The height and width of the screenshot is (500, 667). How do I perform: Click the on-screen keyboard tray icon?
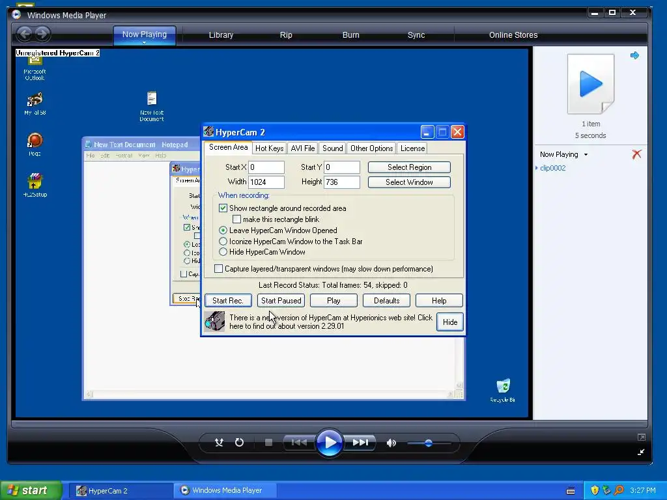(571, 491)
